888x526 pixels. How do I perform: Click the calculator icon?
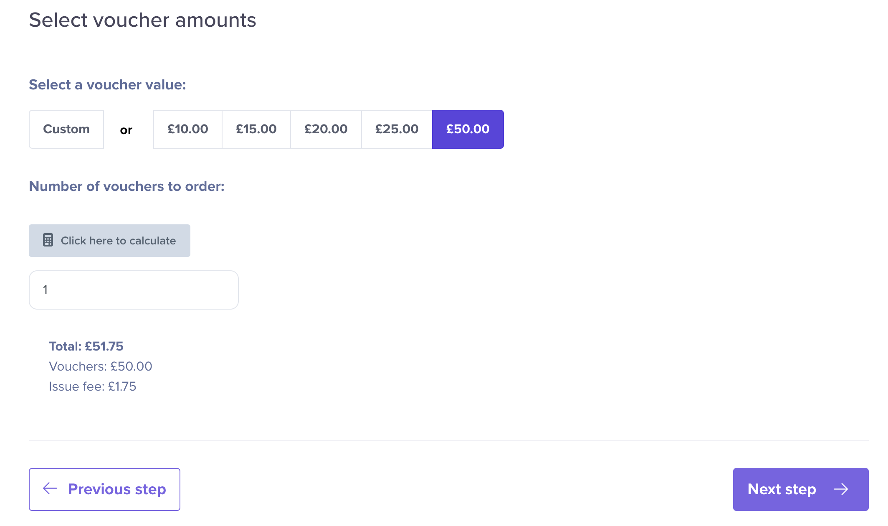coord(48,240)
